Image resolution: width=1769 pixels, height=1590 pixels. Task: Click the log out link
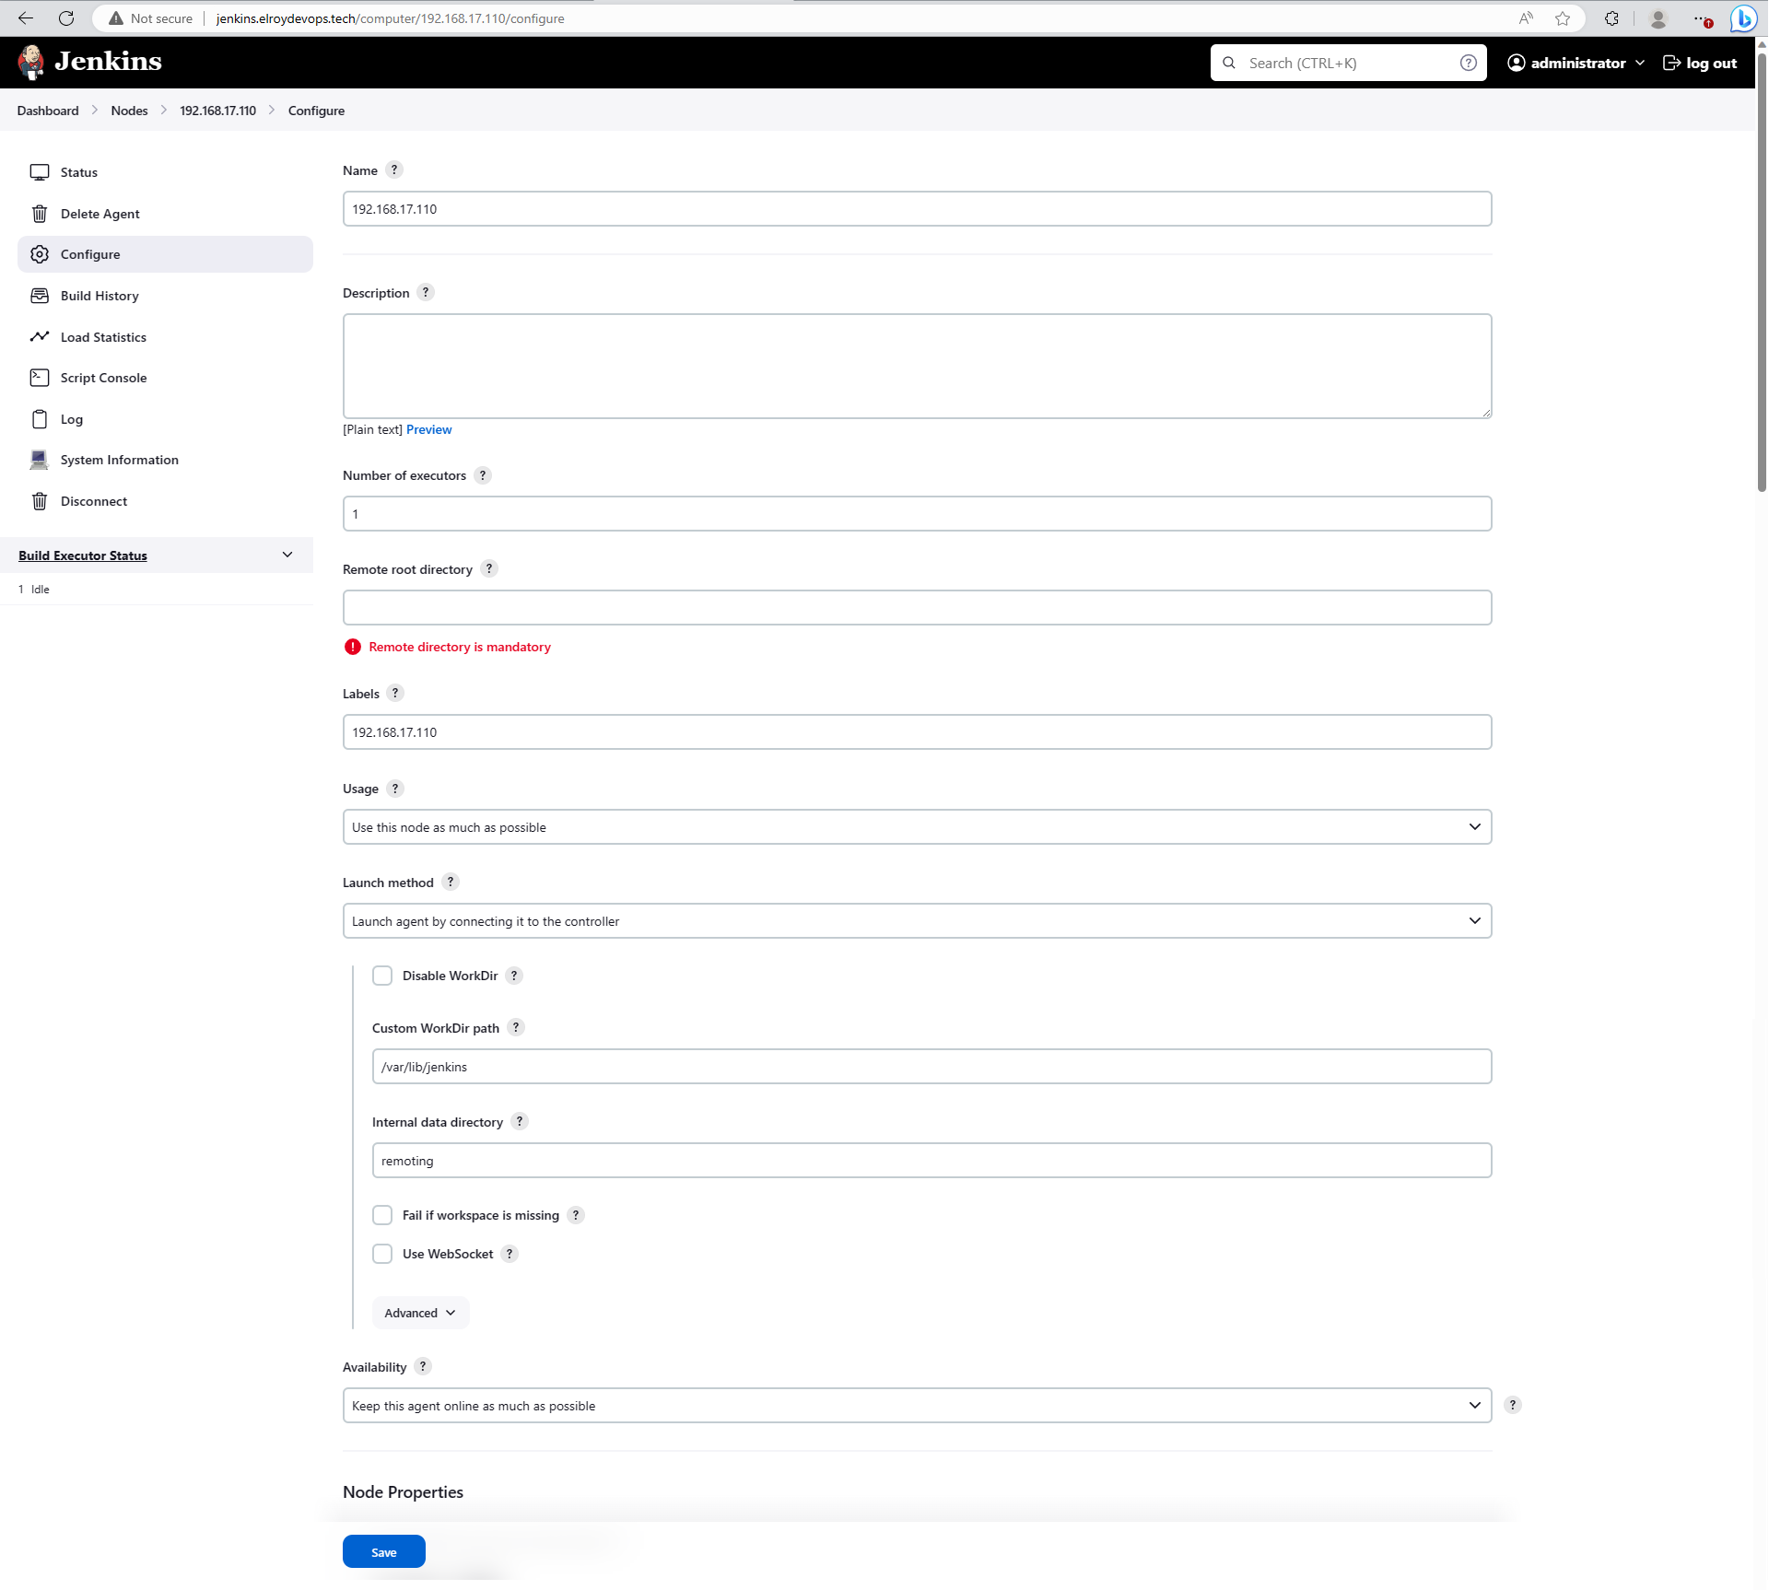(x=1700, y=63)
